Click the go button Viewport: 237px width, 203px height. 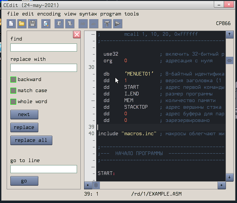coord(24,181)
